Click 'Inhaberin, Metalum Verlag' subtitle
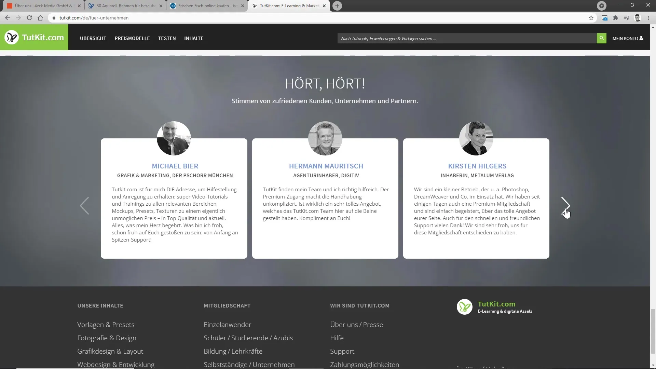 click(x=477, y=176)
